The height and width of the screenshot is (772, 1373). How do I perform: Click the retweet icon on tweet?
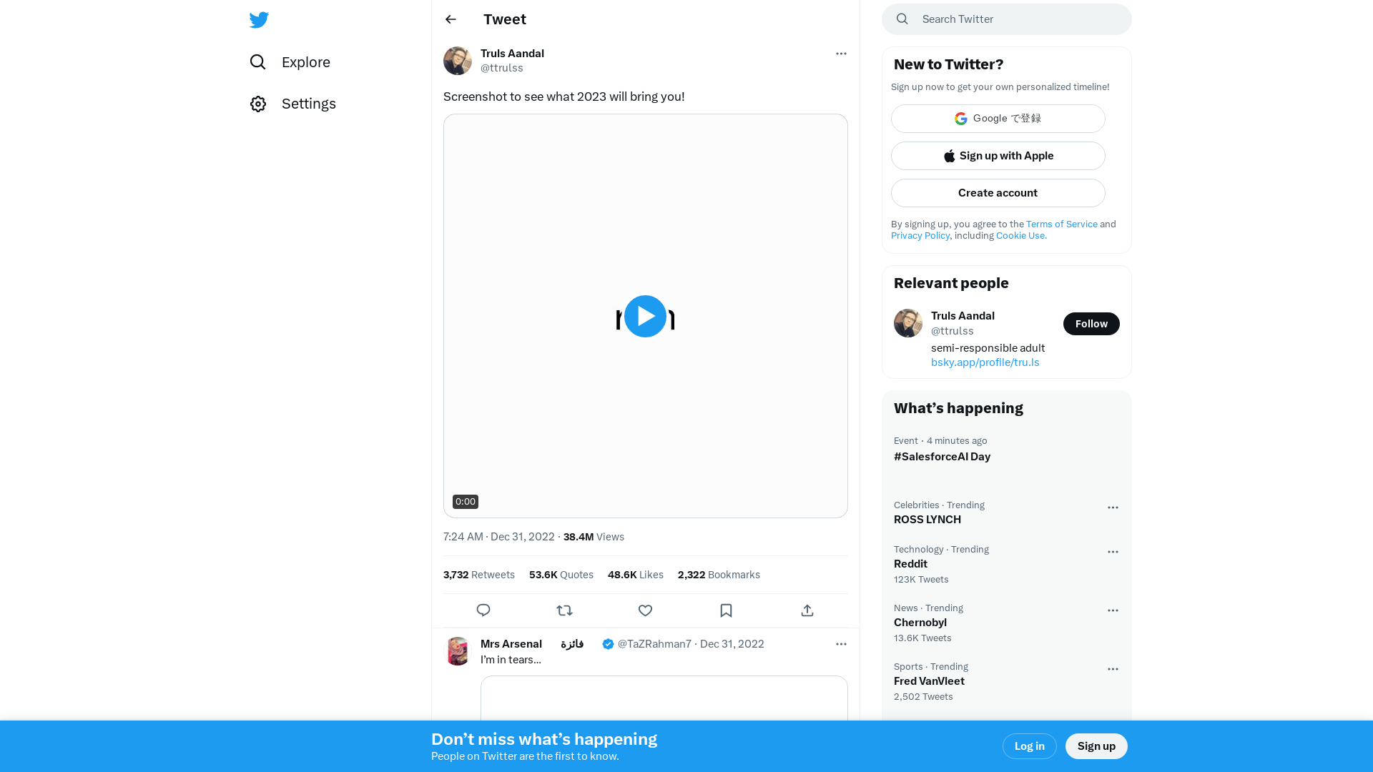click(x=565, y=610)
